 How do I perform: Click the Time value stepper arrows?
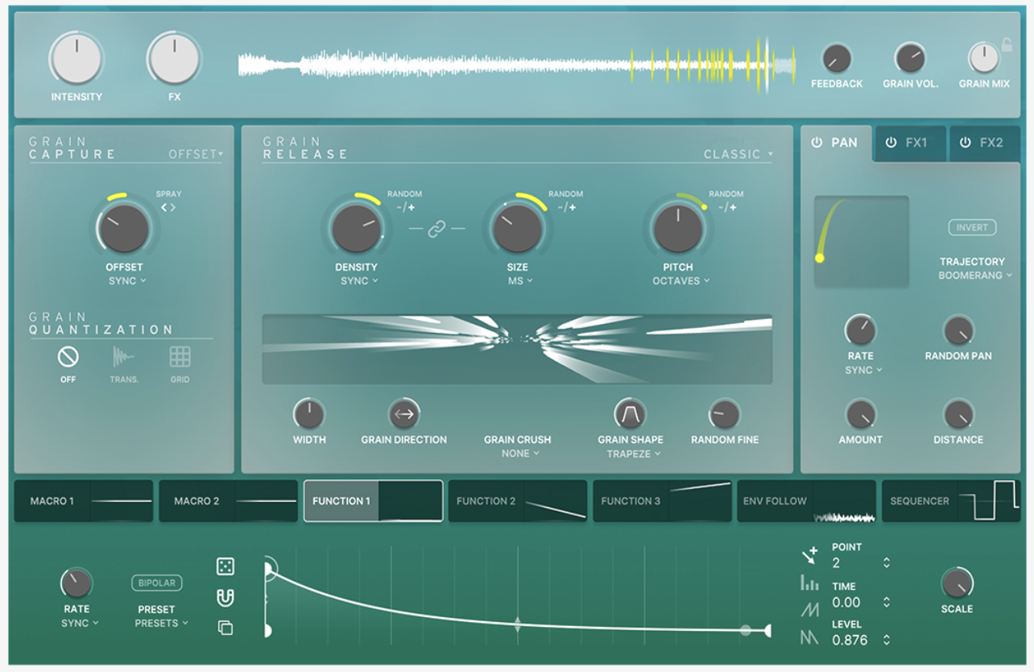click(887, 602)
